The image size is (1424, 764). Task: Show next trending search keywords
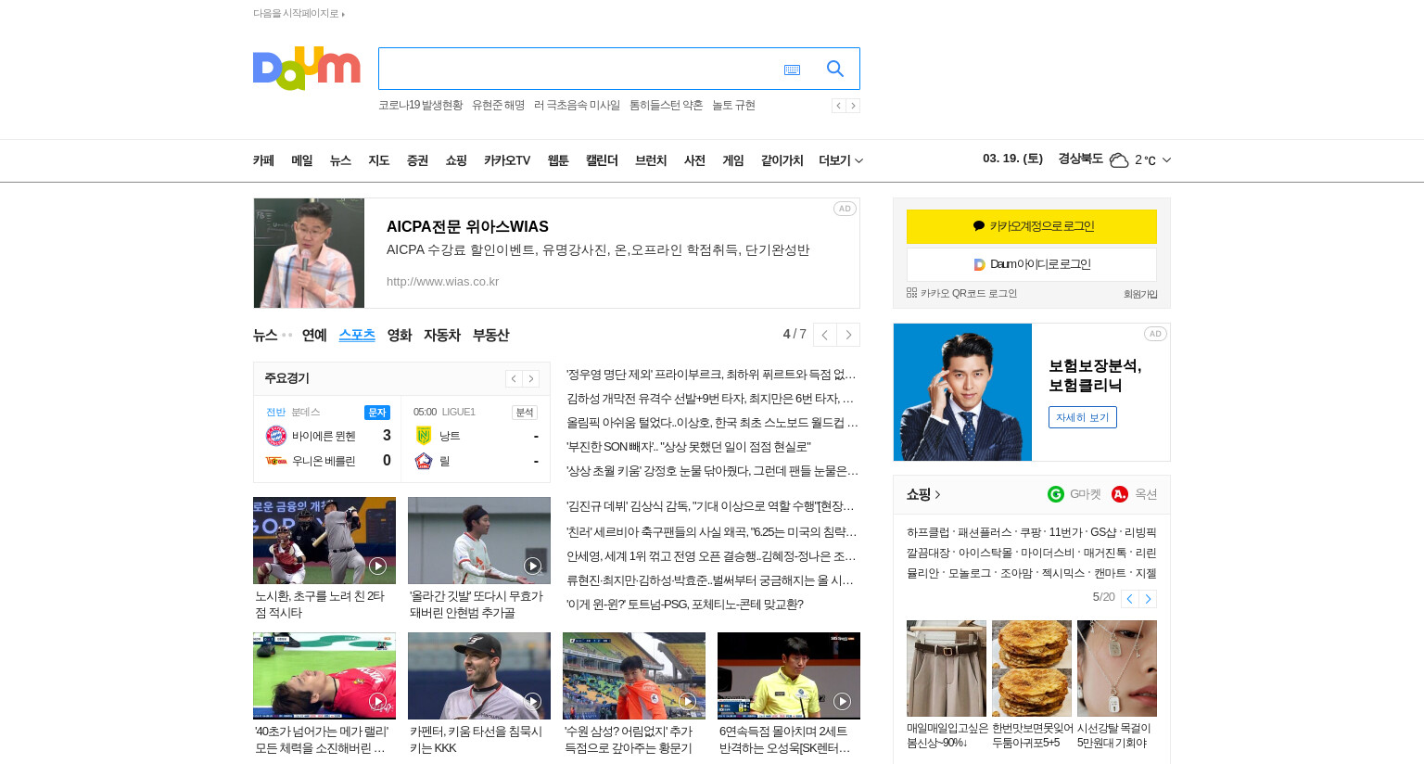pyautogui.click(x=853, y=106)
